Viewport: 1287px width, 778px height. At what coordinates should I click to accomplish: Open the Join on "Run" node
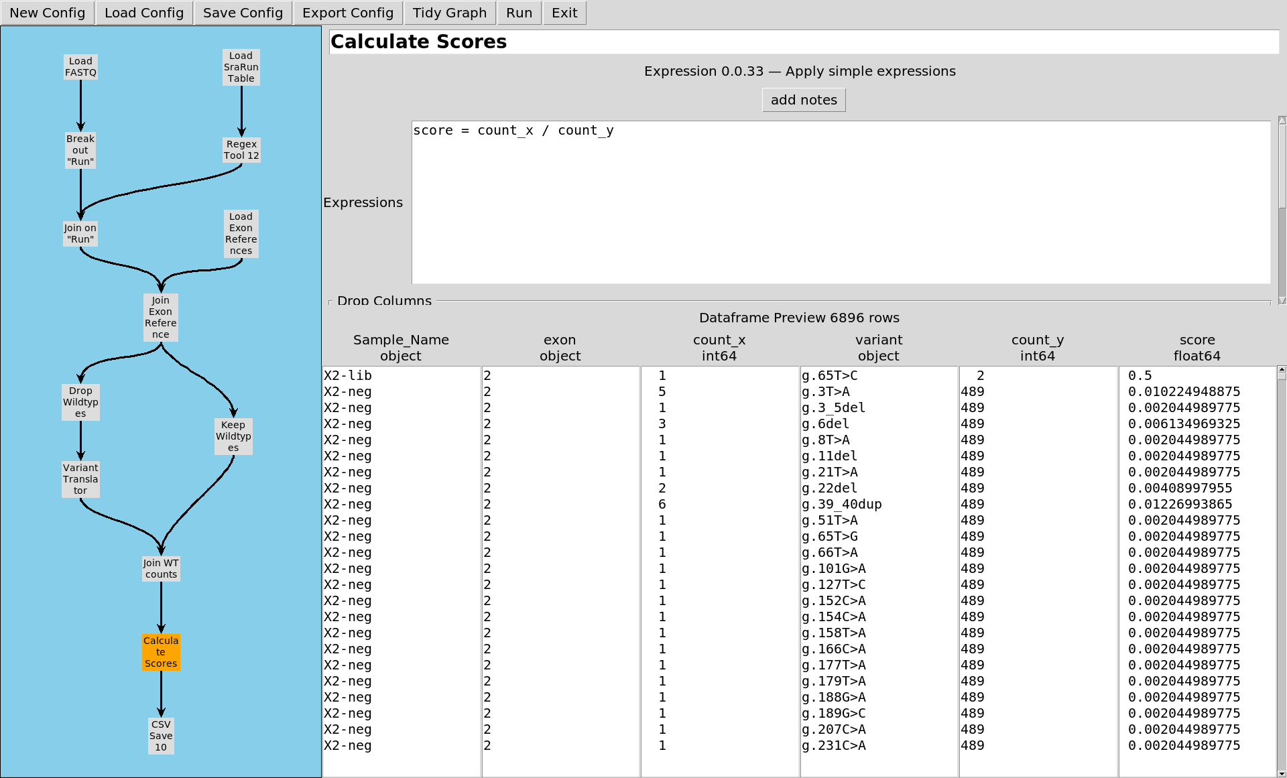tap(80, 234)
